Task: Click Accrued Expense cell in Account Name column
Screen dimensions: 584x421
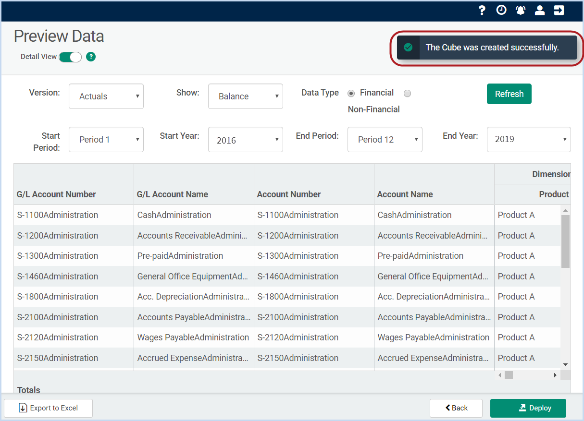Action: point(434,358)
